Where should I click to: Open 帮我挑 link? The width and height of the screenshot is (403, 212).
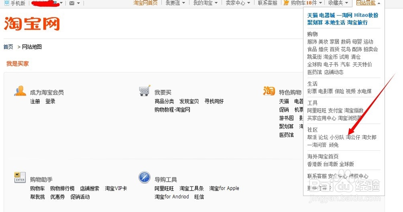pos(37,197)
